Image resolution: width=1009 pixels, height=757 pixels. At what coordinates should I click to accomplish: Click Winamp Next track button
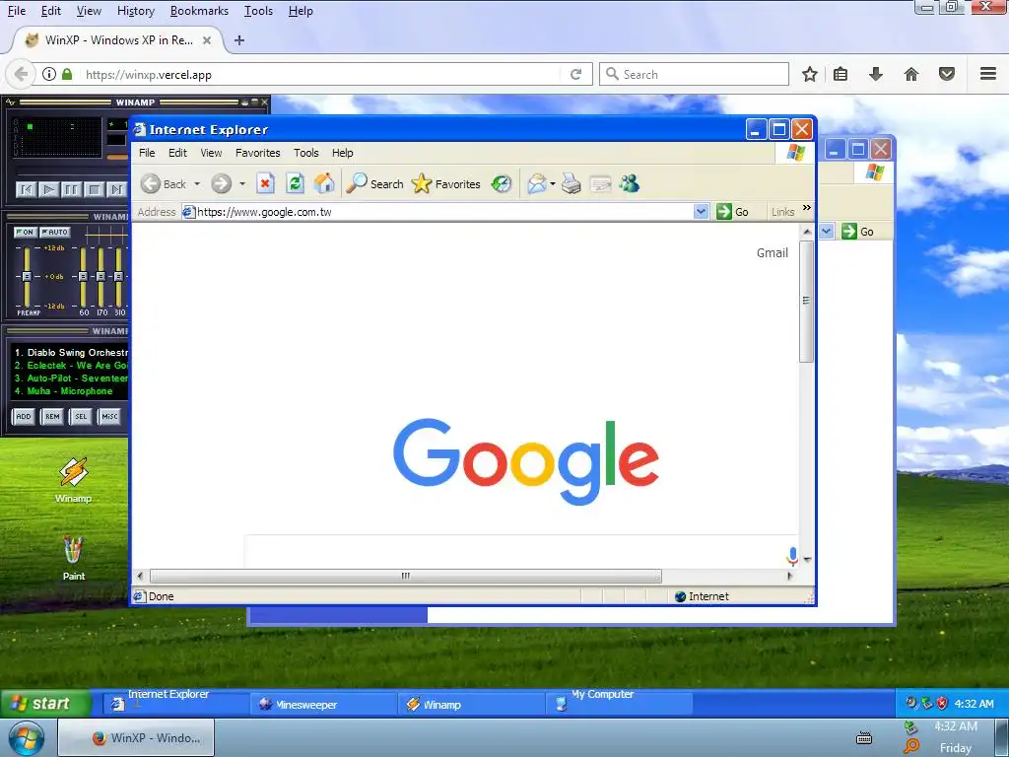[116, 190]
